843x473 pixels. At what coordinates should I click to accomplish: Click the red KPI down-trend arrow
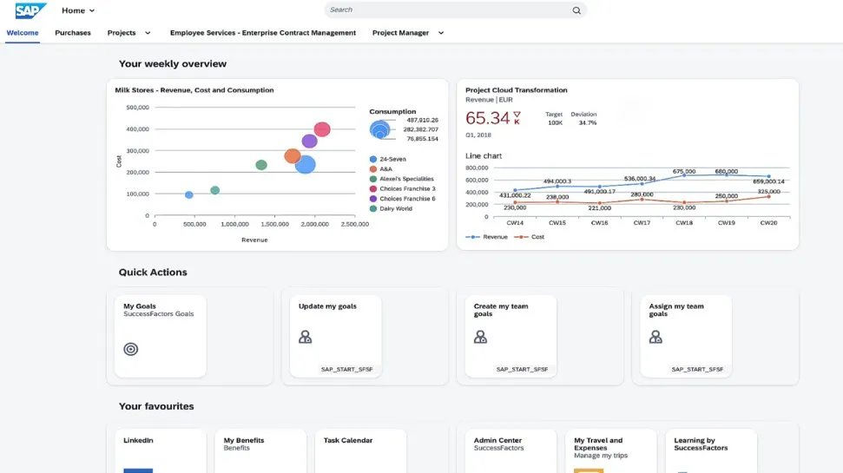(517, 115)
